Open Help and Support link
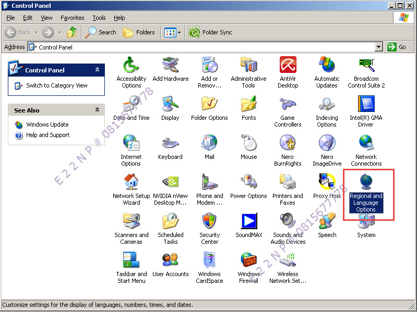This screenshot has width=417, height=312. pyautogui.click(x=47, y=135)
